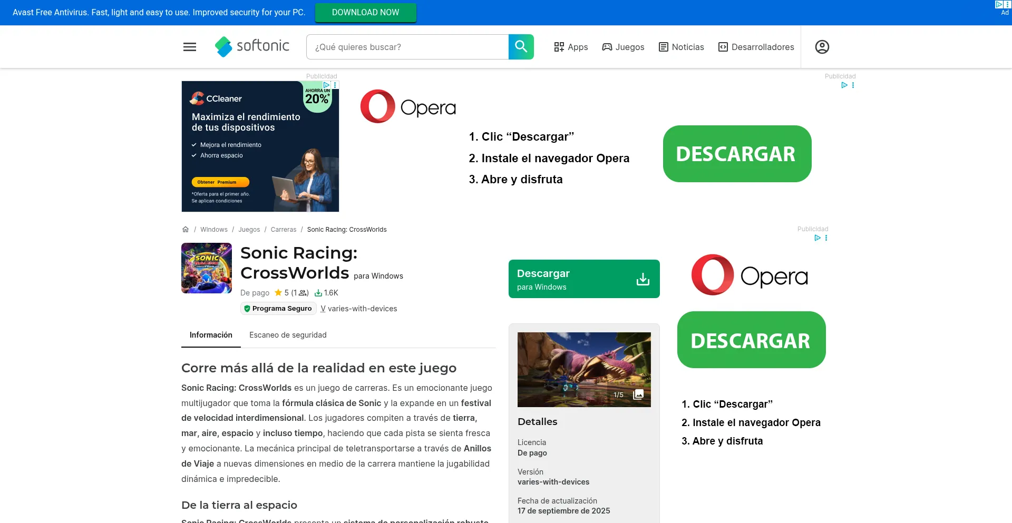Switch to Escaneo de seguridad tab

(288, 335)
